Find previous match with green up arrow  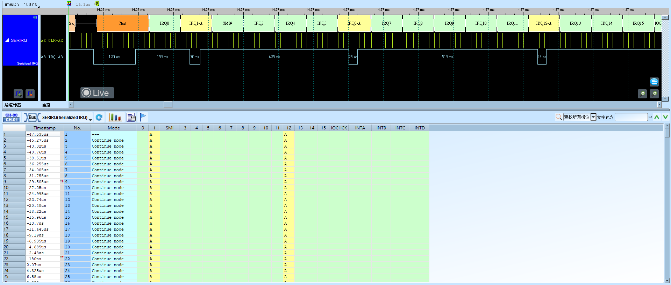point(657,117)
